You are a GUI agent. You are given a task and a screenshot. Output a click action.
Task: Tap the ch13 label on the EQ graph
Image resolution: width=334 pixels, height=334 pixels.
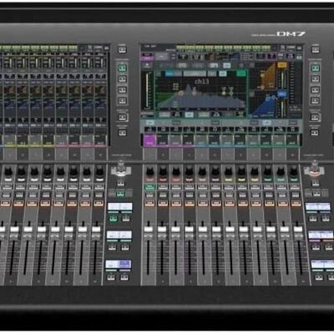(x=201, y=82)
